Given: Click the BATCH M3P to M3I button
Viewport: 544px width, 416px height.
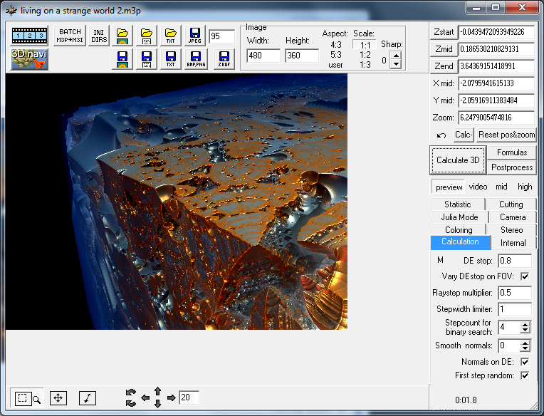Looking at the screenshot, I should [70, 36].
